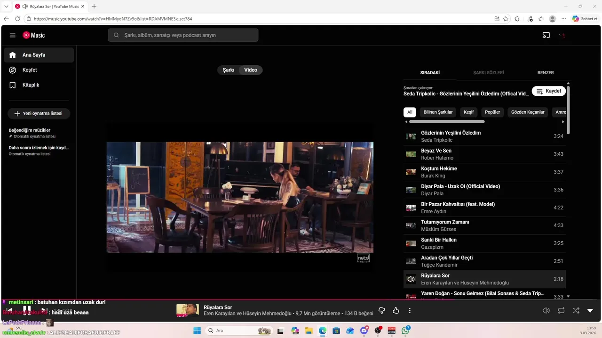The width and height of the screenshot is (602, 338).
Task: Open Beğendiğim müzikler playlist
Action: 39,133
